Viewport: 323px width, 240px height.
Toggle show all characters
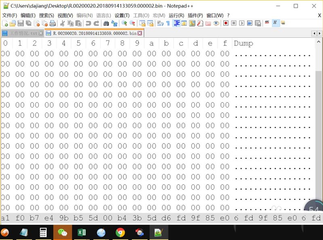point(168,24)
